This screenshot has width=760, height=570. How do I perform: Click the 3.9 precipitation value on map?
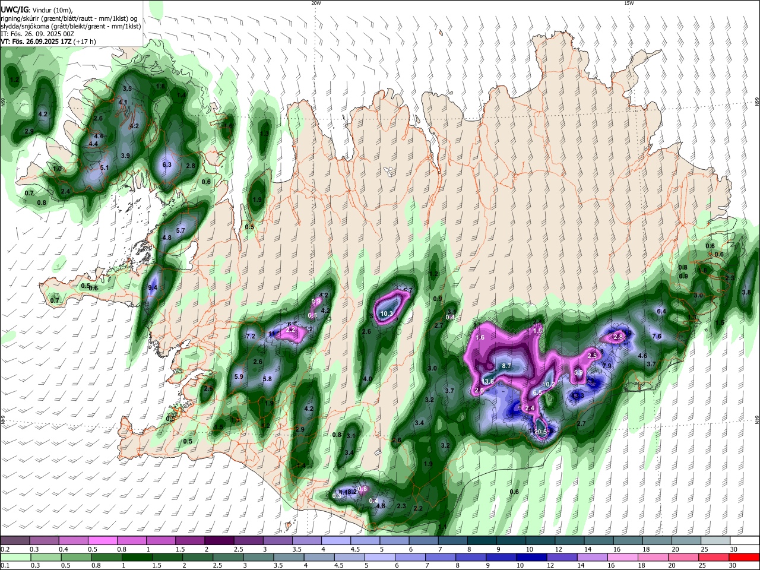coord(125,156)
